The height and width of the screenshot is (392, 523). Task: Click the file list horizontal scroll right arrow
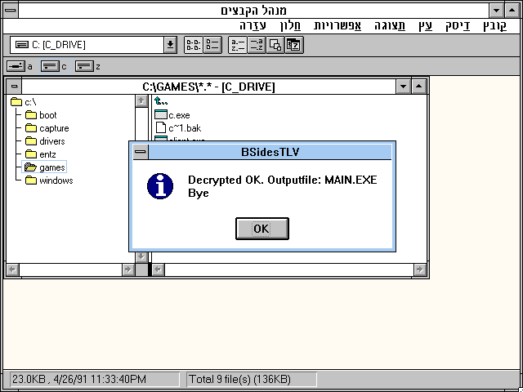click(419, 269)
